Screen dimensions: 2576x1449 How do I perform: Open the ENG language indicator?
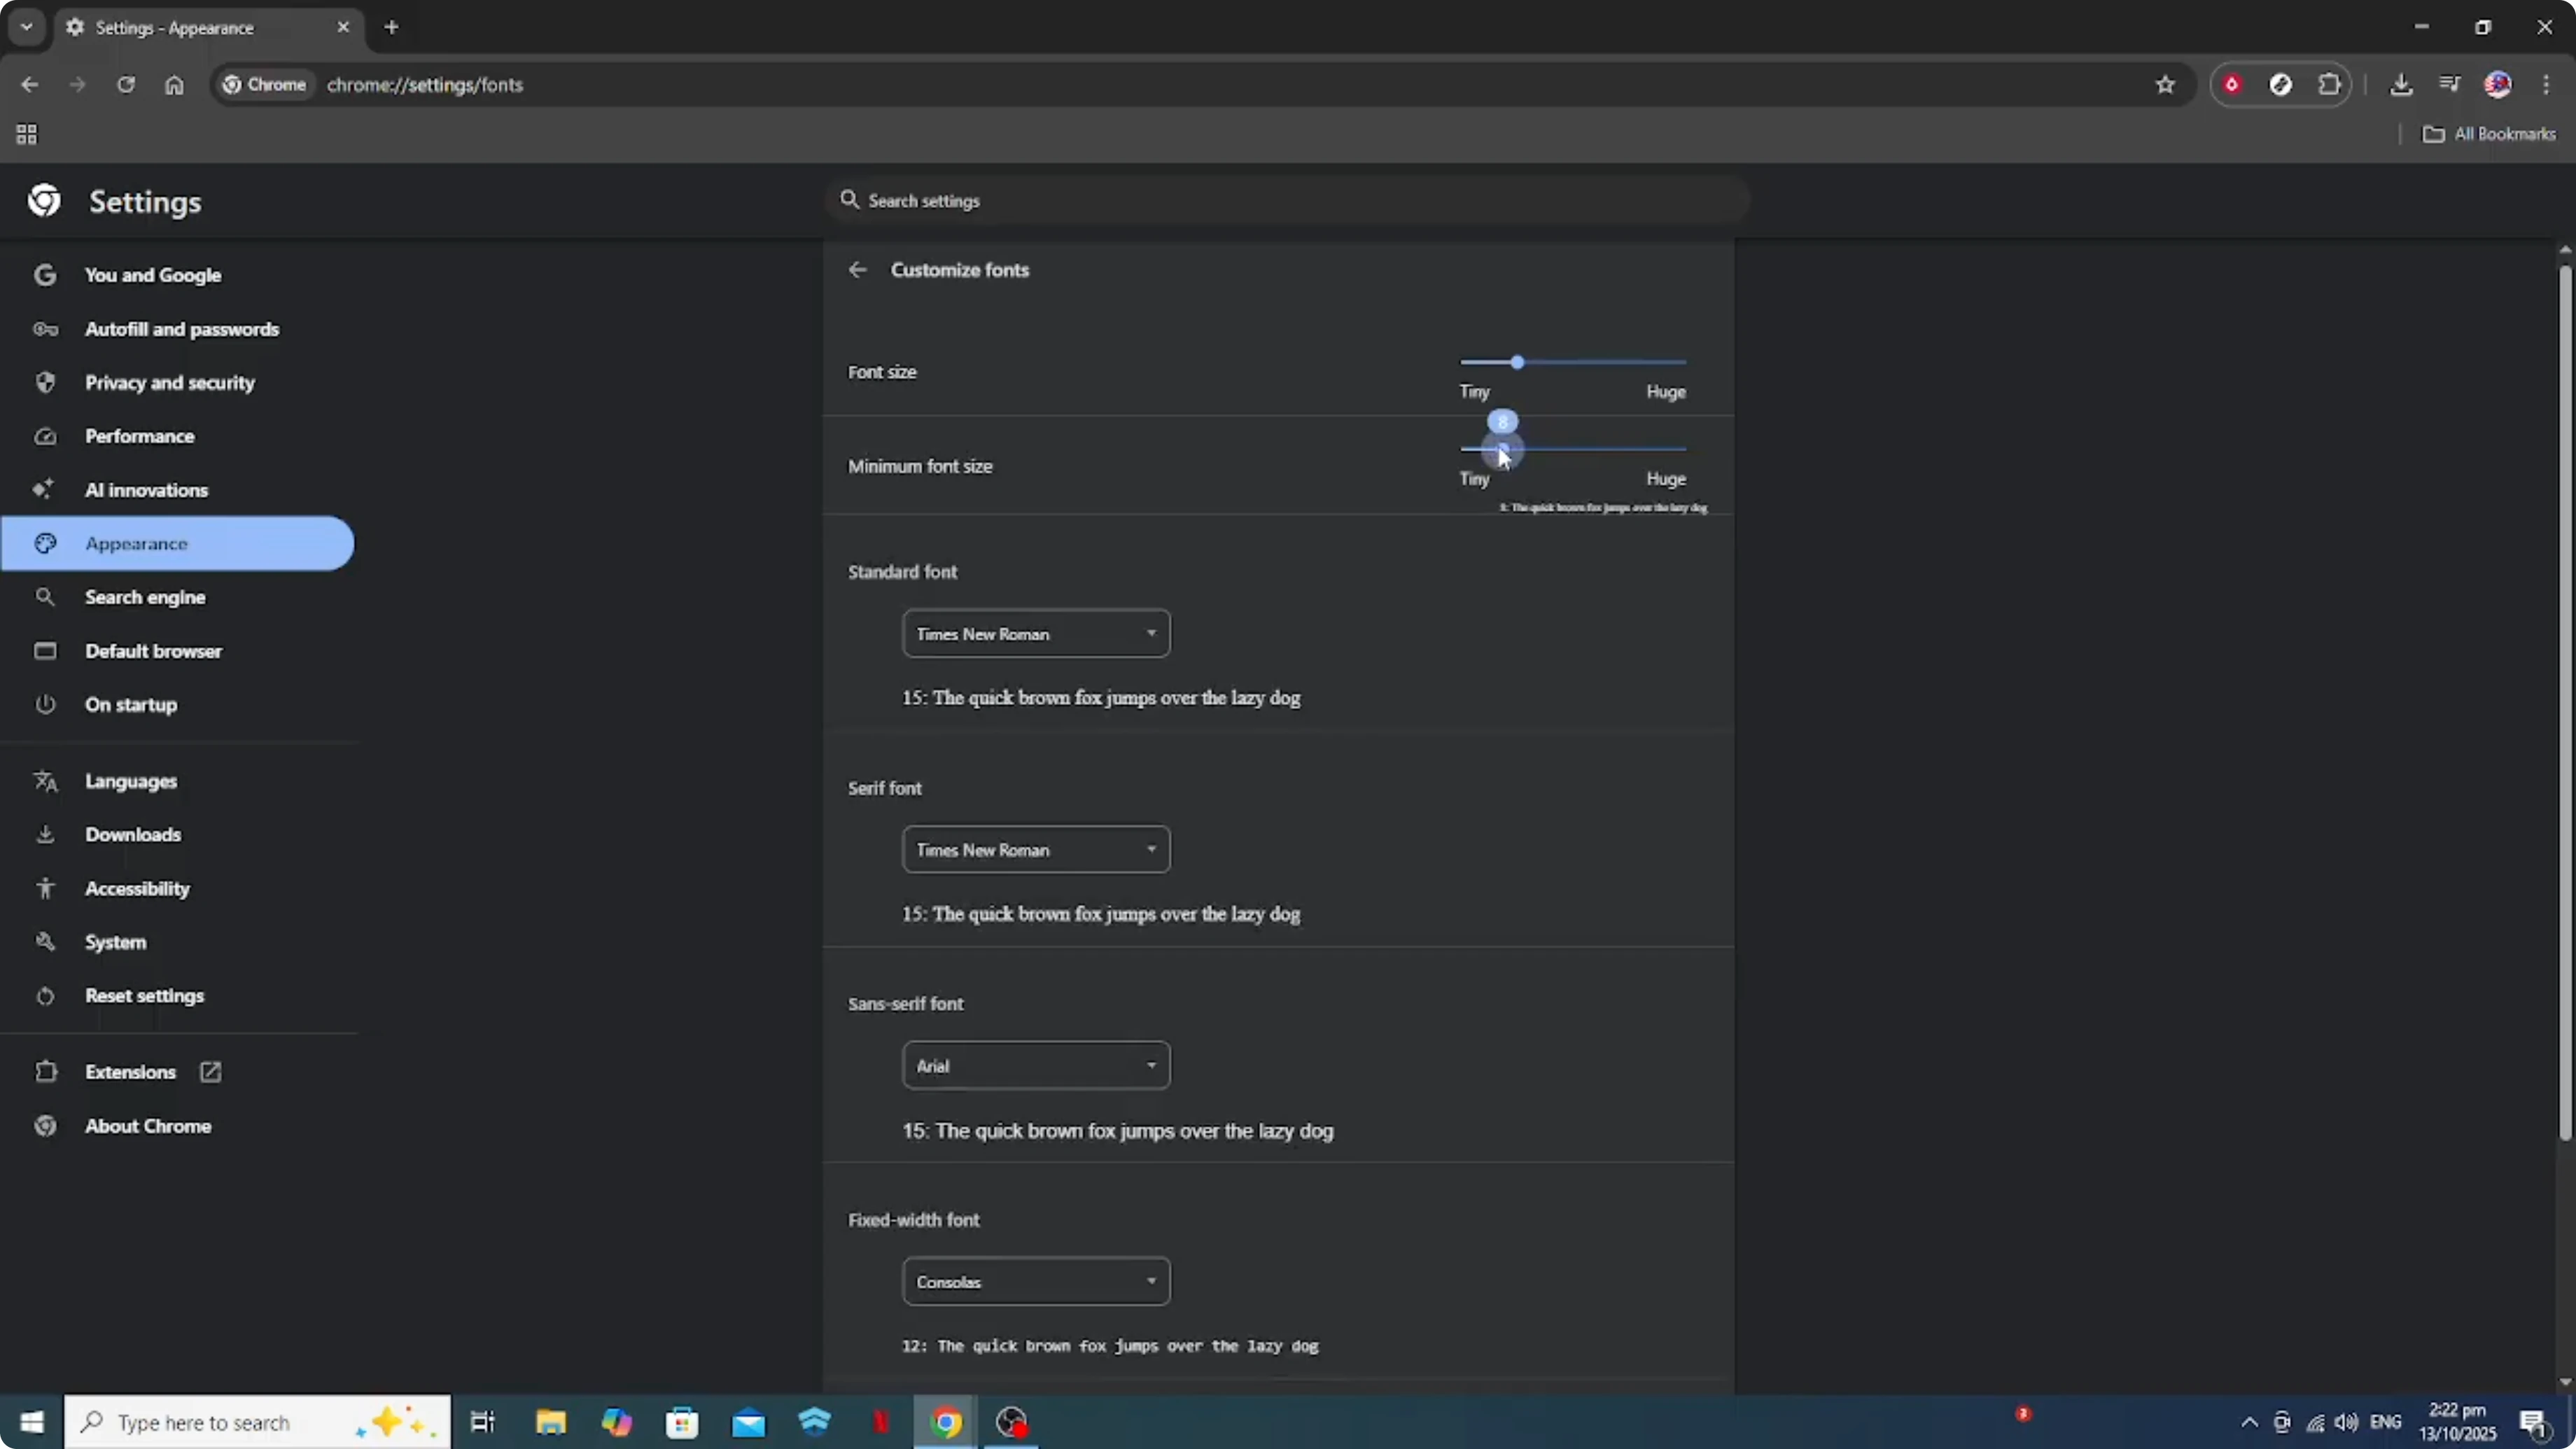(2385, 1422)
